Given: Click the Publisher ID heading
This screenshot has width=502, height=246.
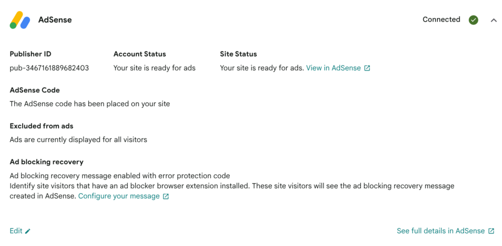Looking at the screenshot, I should (30, 54).
